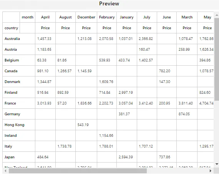Click the scroll down arrow on vertical scrollbar

(x=217, y=164)
